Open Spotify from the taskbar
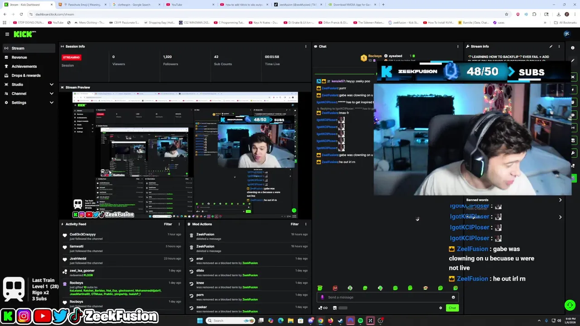The height and width of the screenshot is (326, 580). 360,321
